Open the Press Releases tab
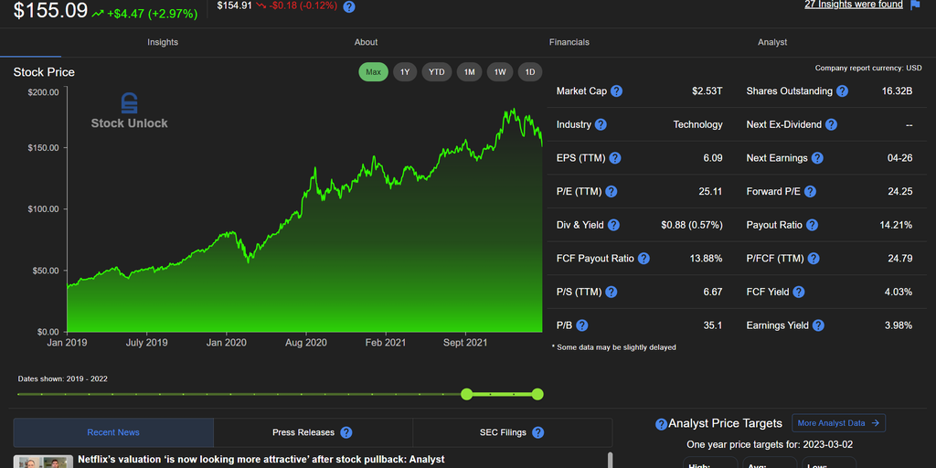Image resolution: width=936 pixels, height=468 pixels. [303, 432]
